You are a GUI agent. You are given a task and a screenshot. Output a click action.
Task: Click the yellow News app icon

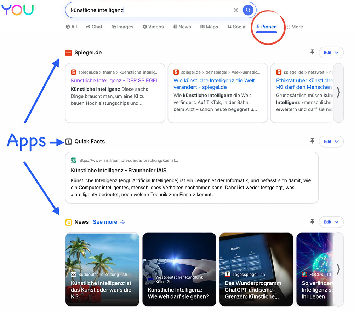pos(68,222)
